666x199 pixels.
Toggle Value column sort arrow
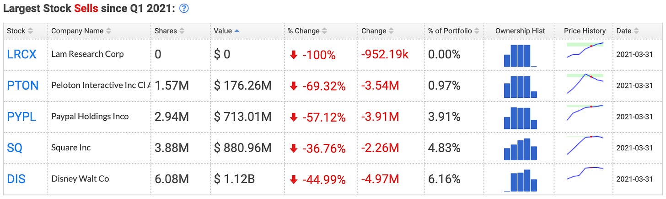pyautogui.click(x=236, y=31)
